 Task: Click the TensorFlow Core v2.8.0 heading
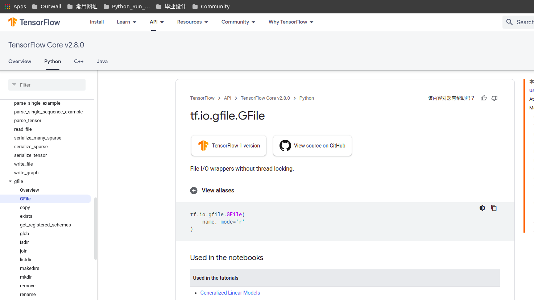46,45
